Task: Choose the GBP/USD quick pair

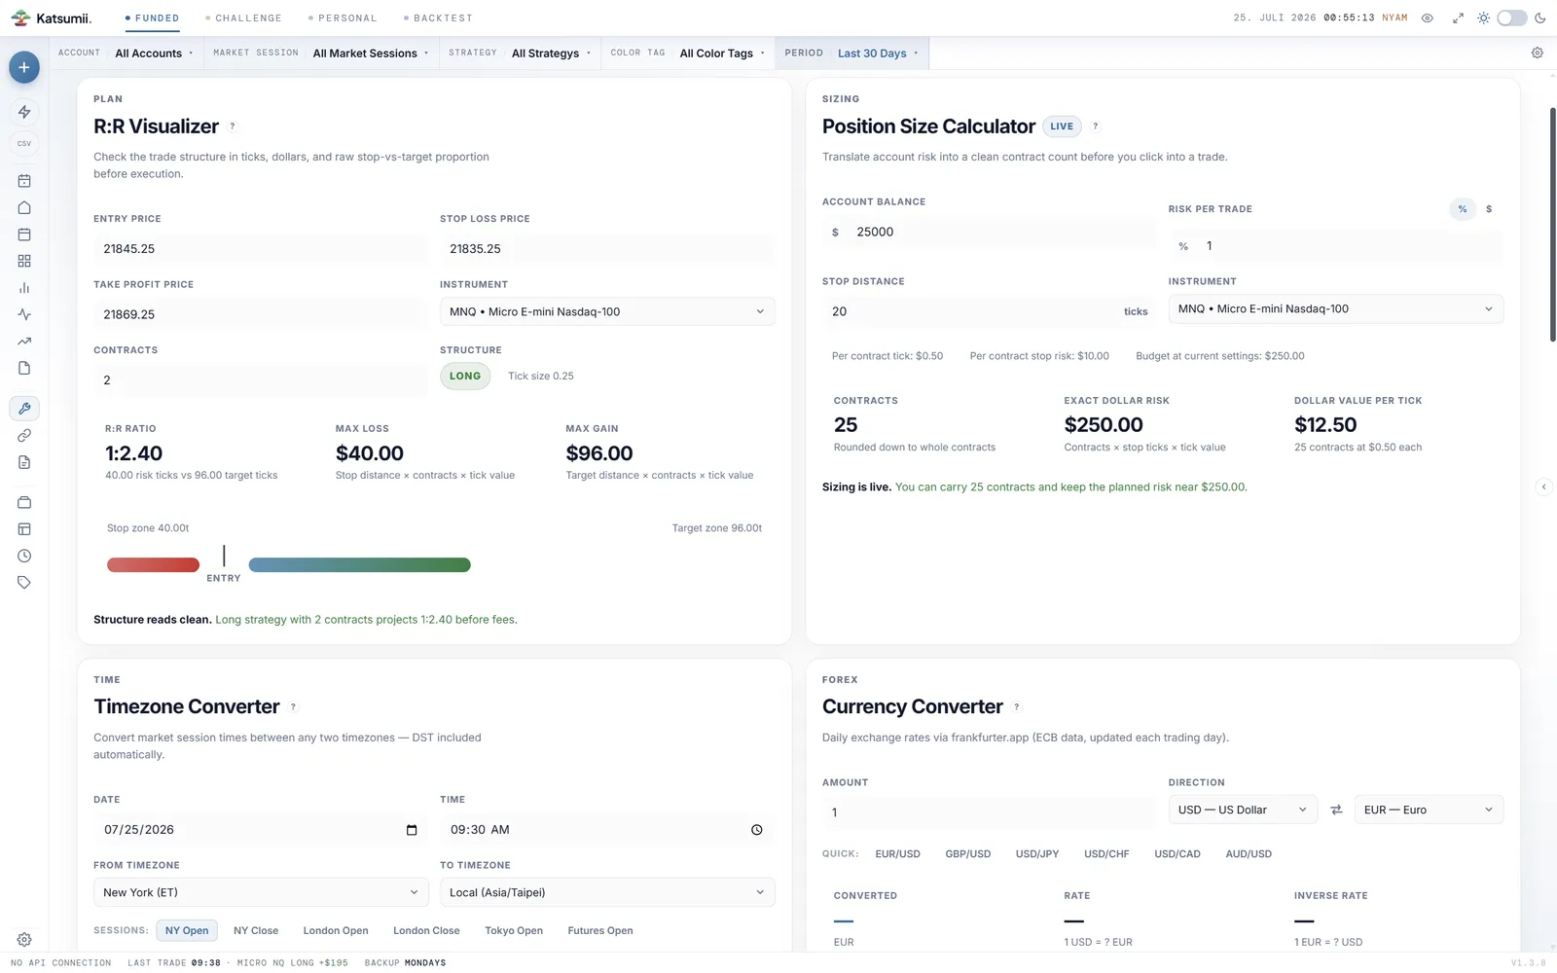Action: (968, 854)
